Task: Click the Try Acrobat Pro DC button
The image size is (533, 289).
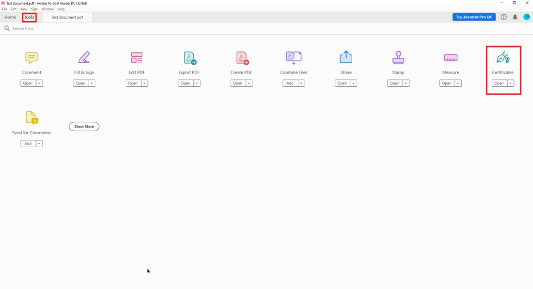Action: (474, 17)
